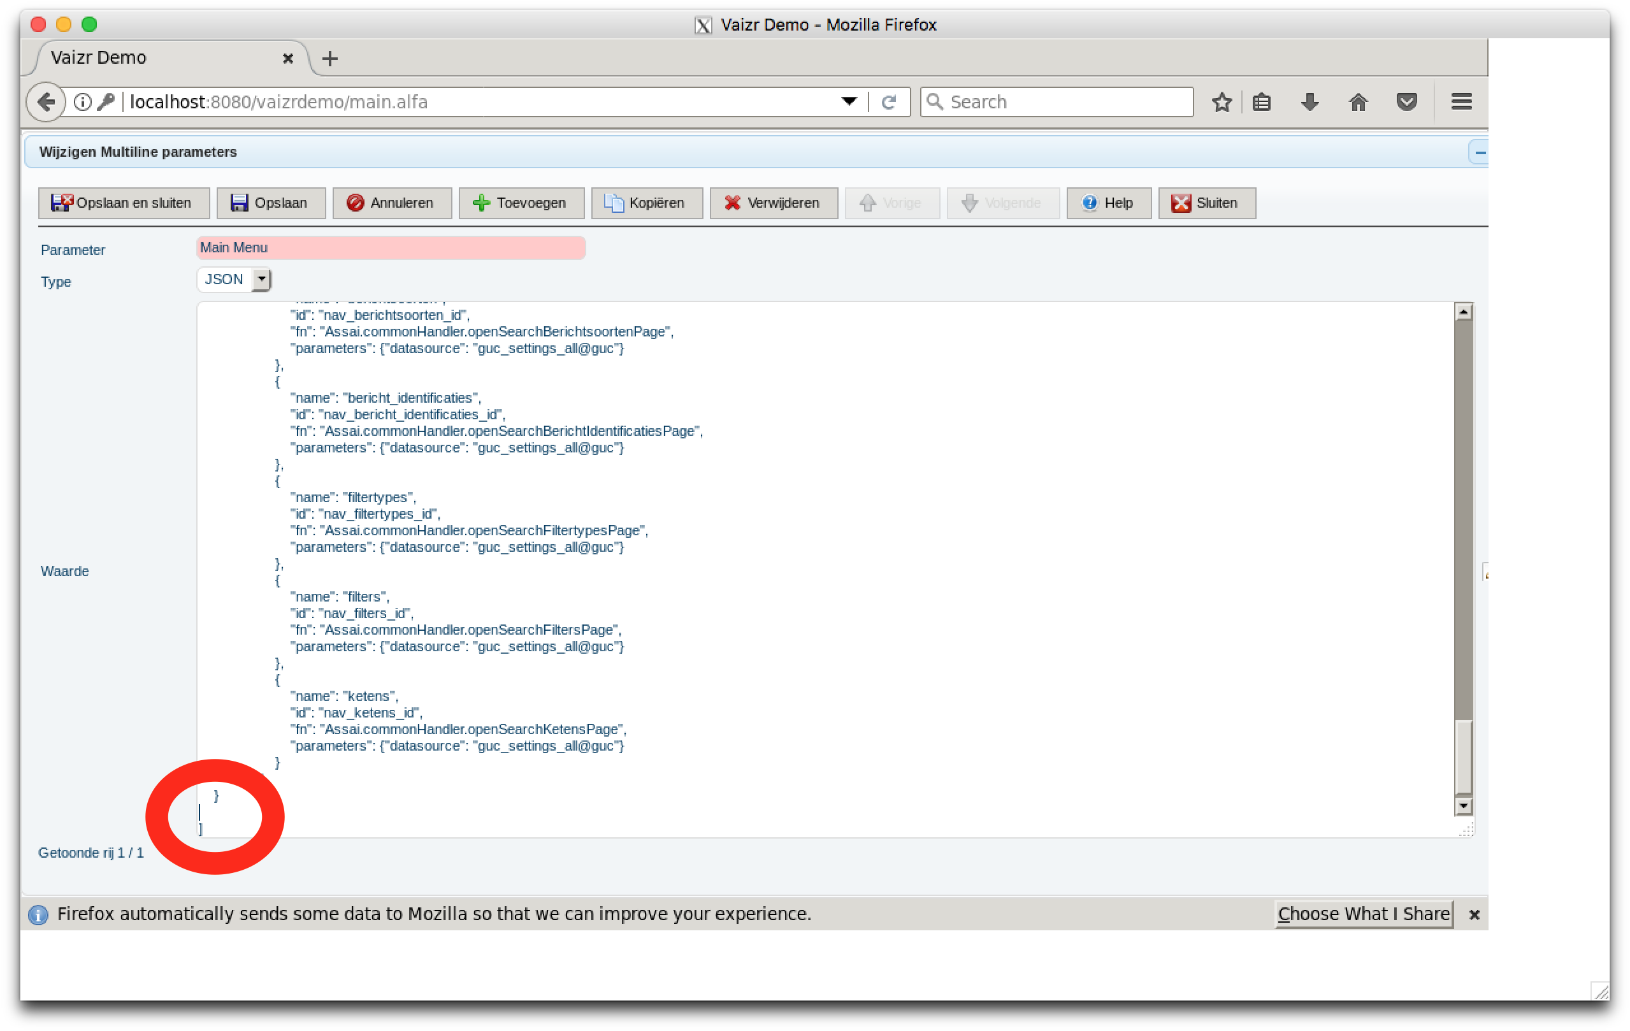This screenshot has width=1630, height=1031.
Task: Click text "name": "ketens" in editor
Action: coord(344,696)
